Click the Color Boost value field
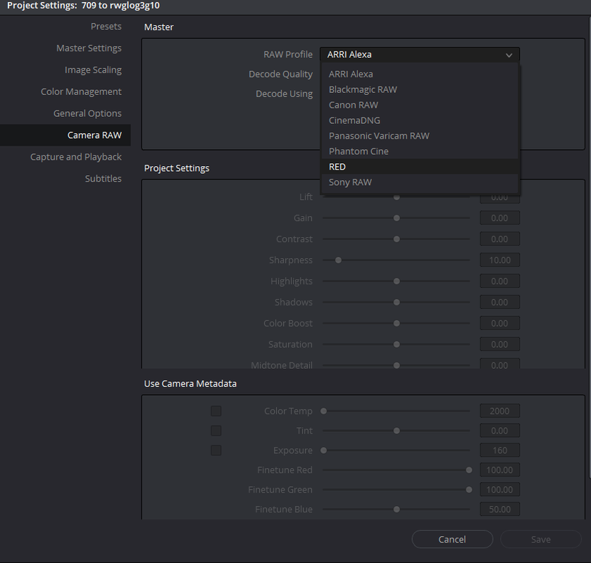Viewport: 591px width, 563px height. coord(500,324)
